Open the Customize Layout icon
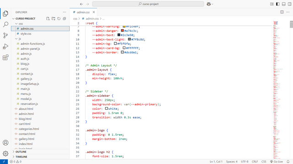 click(x=272, y=4)
